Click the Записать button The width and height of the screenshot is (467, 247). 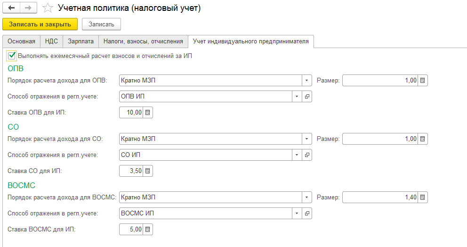point(101,25)
